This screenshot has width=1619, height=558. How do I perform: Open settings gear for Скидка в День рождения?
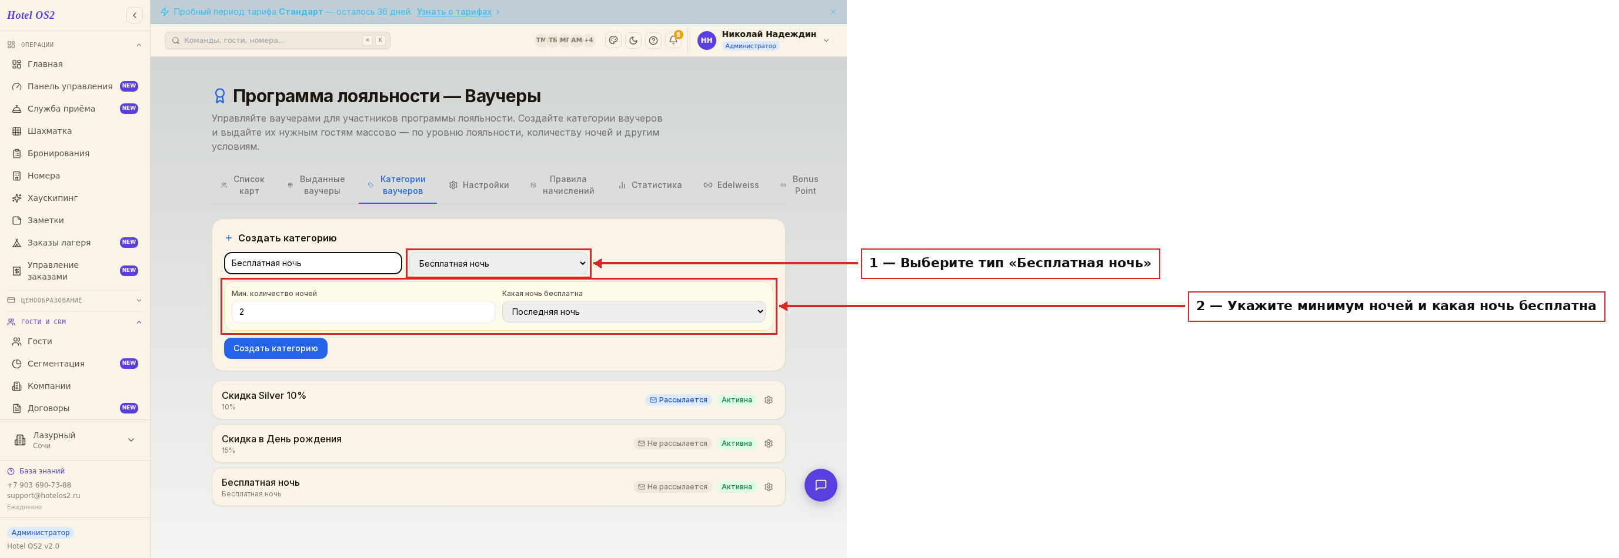[768, 444]
